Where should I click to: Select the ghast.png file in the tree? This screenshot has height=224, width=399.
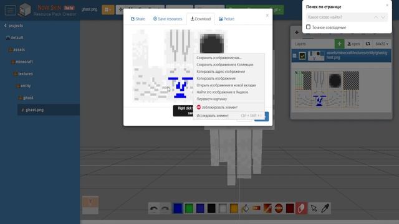pos(49,110)
